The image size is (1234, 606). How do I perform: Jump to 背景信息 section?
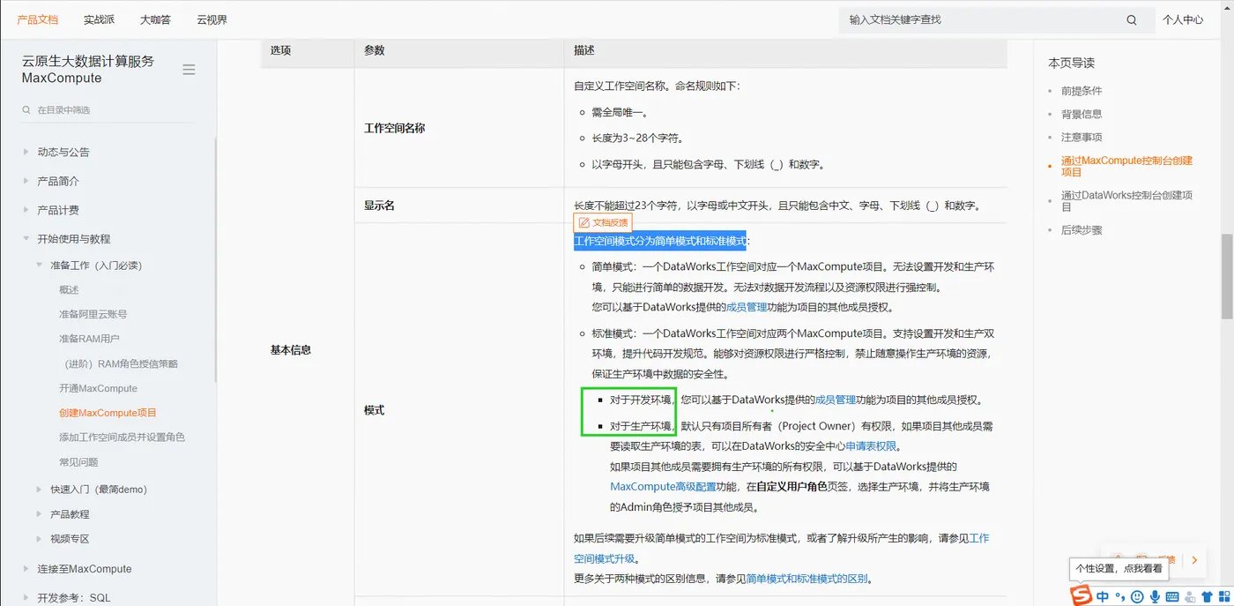click(1082, 114)
